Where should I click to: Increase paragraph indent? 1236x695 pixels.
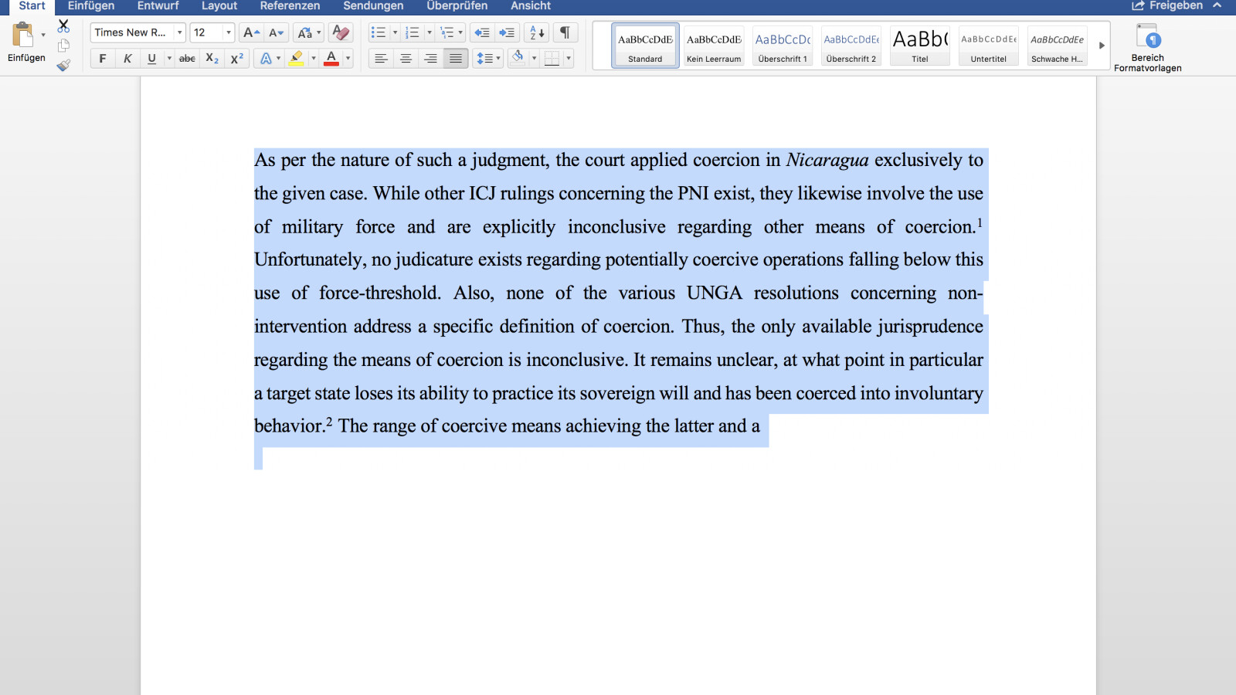pos(507,32)
